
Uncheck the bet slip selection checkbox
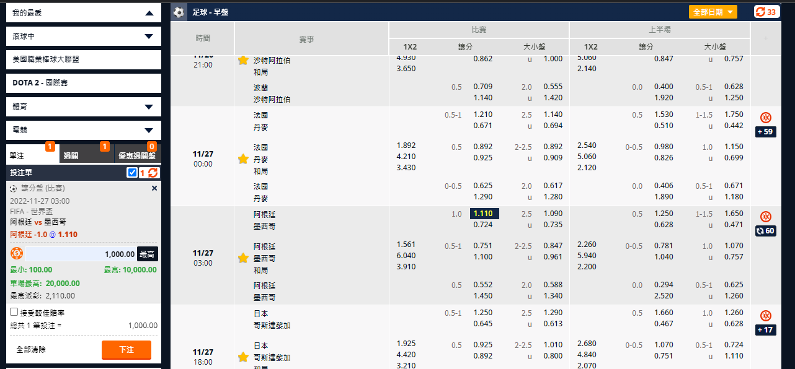tap(132, 173)
